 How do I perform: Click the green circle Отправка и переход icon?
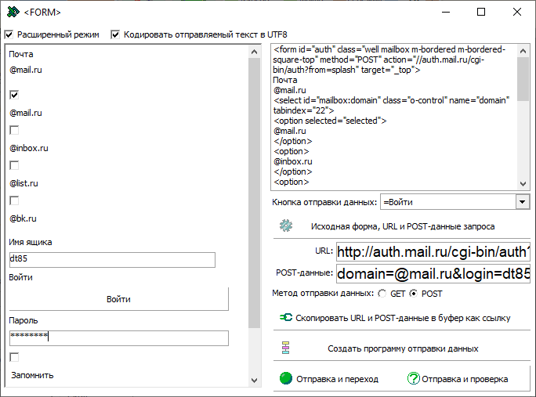tap(286, 378)
